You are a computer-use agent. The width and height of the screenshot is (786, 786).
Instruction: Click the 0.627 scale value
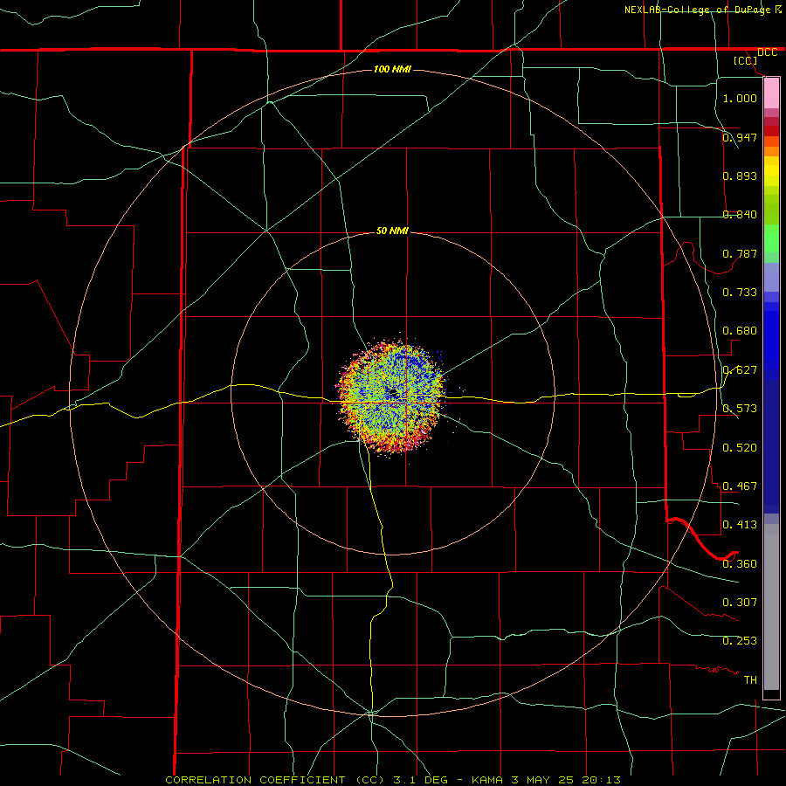(x=740, y=370)
